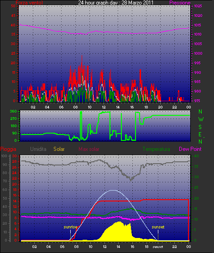Click the red '14' rain axis value

click(15, 201)
